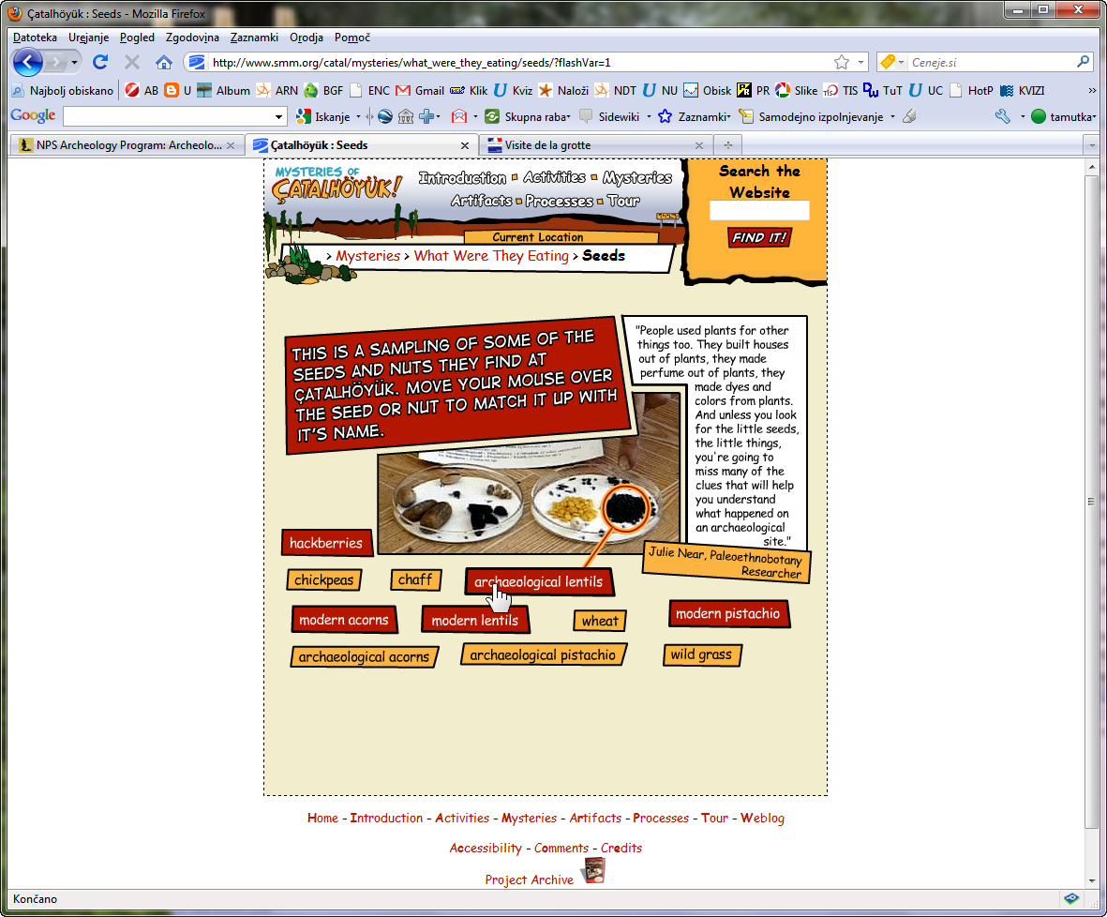This screenshot has width=1107, height=917.
Task: Open the Gmail bookmark
Action: coord(420,91)
